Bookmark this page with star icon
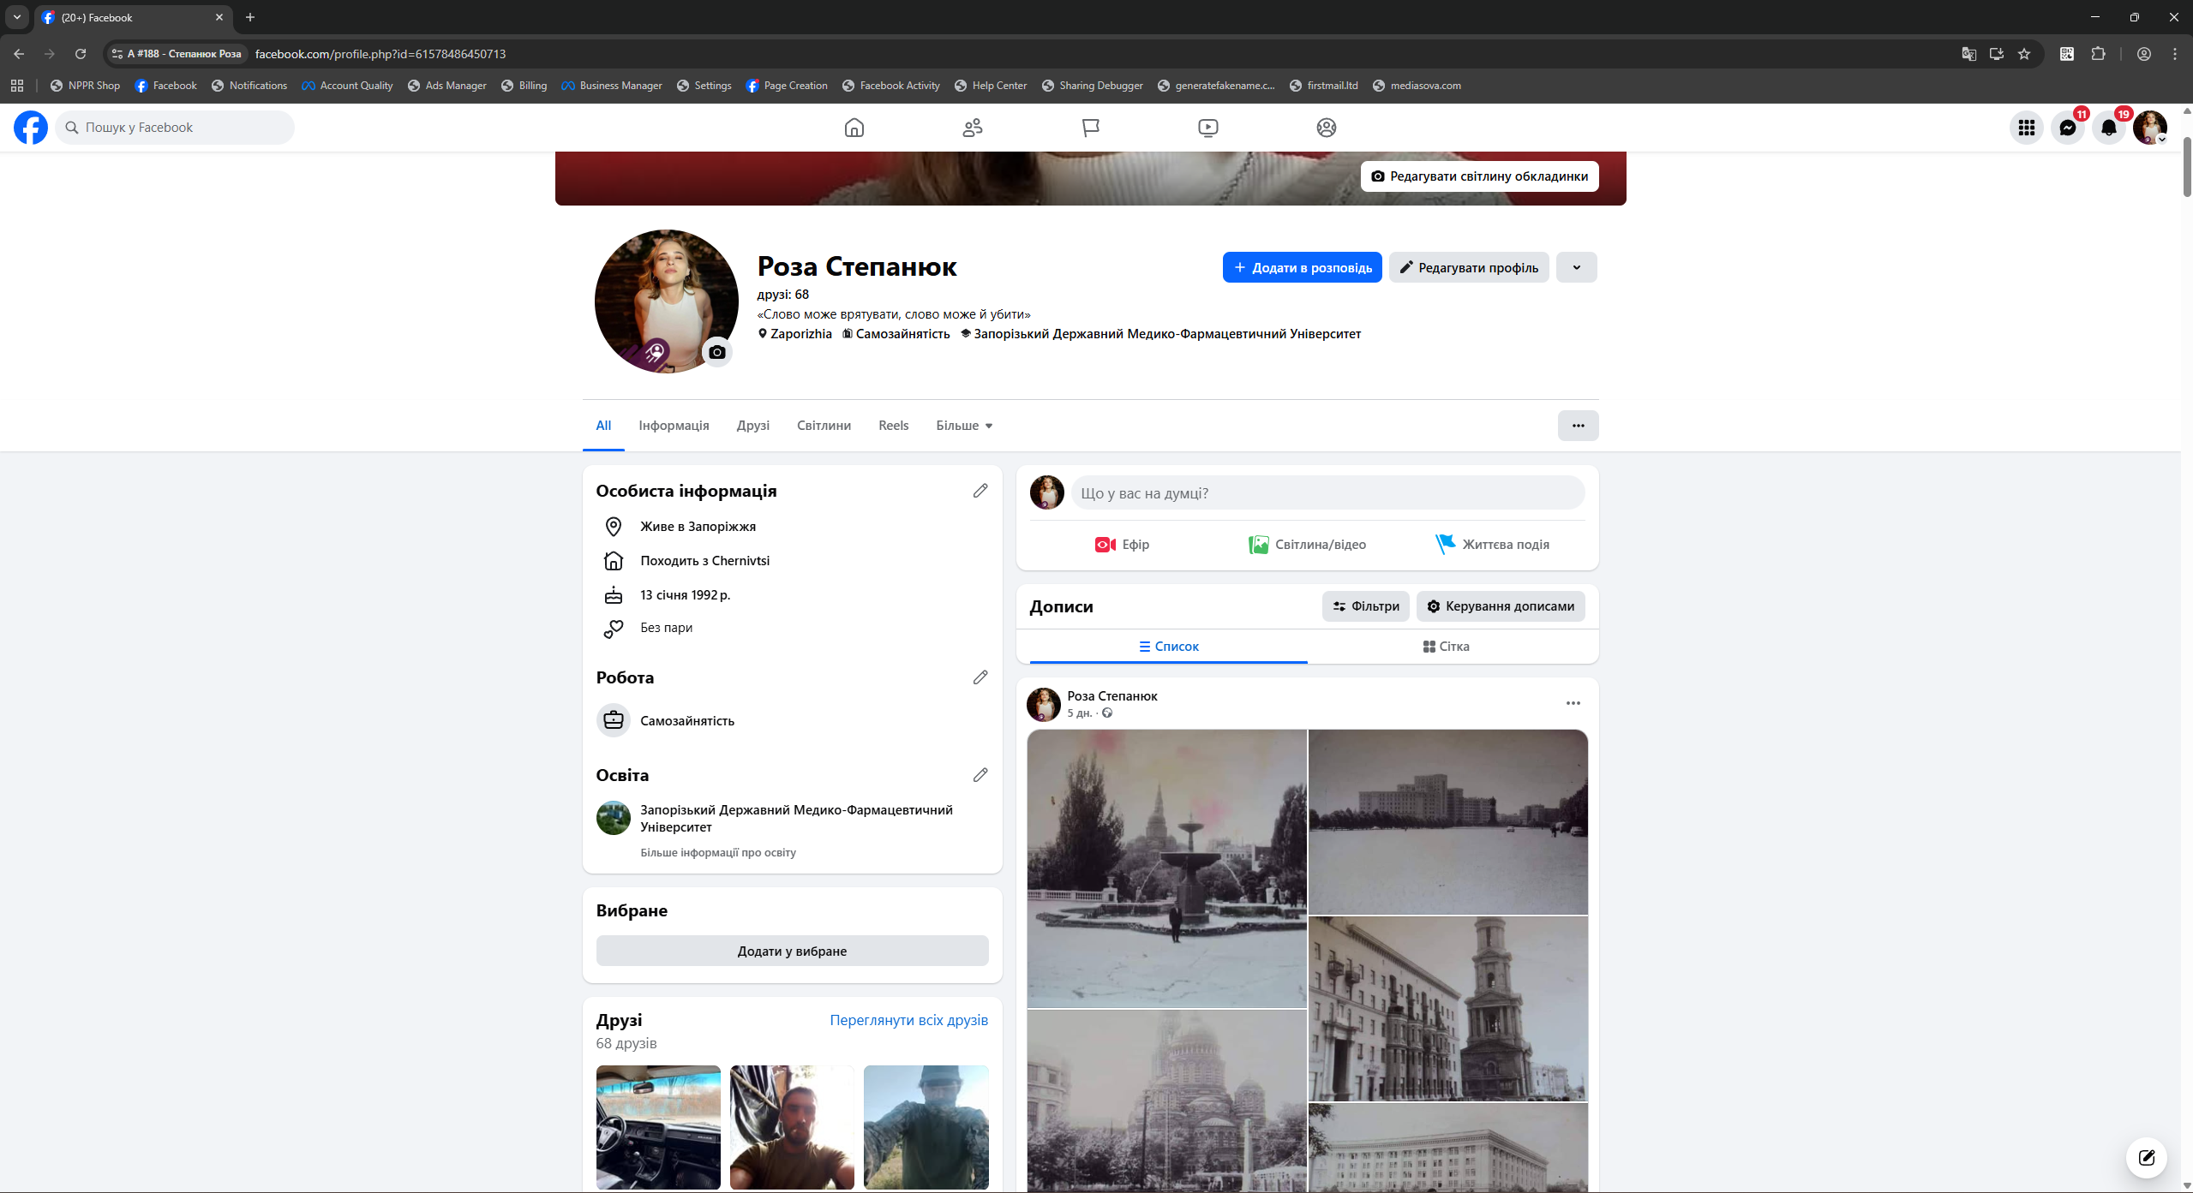Viewport: 2193px width, 1193px height. click(x=2024, y=54)
